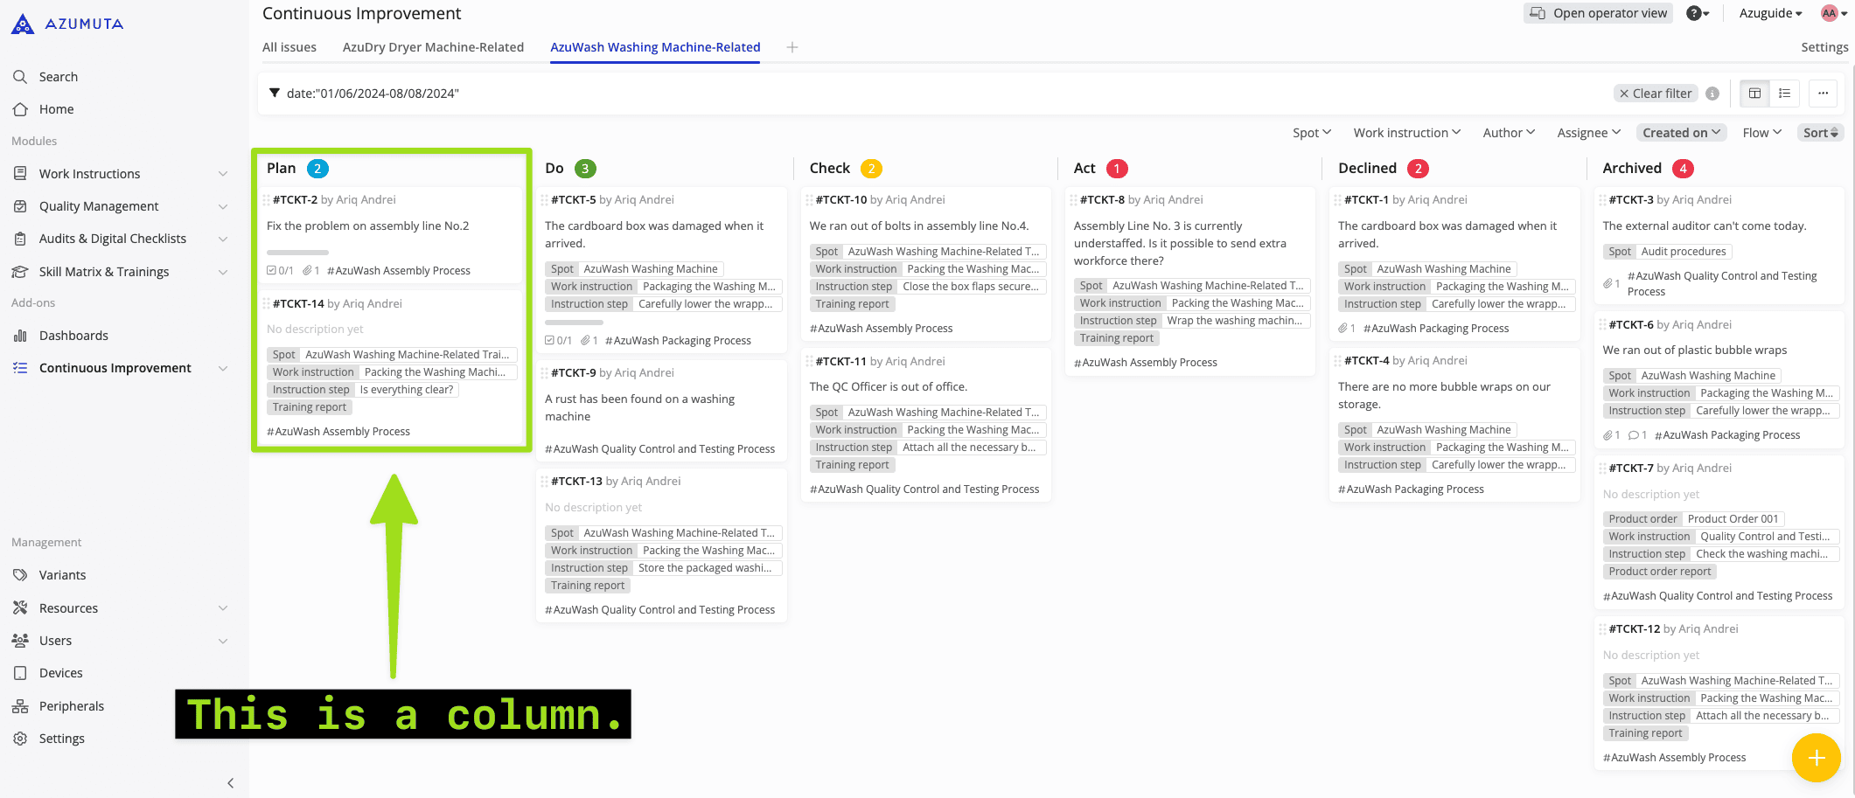Open the Assignee filter dropdown
Screen dimensions: 1855x798
click(1588, 133)
